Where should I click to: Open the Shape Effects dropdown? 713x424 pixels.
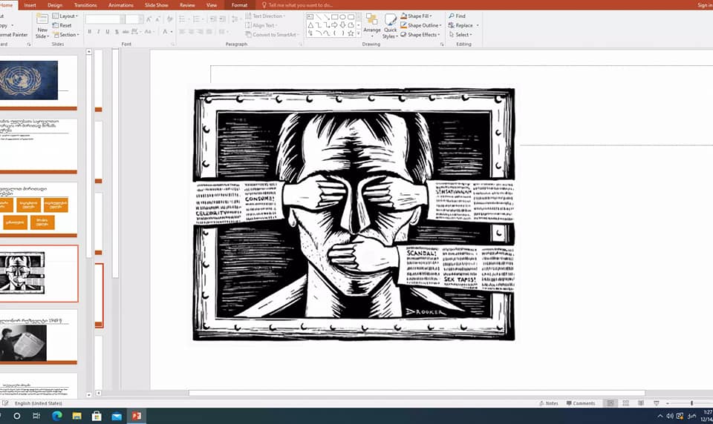(420, 35)
